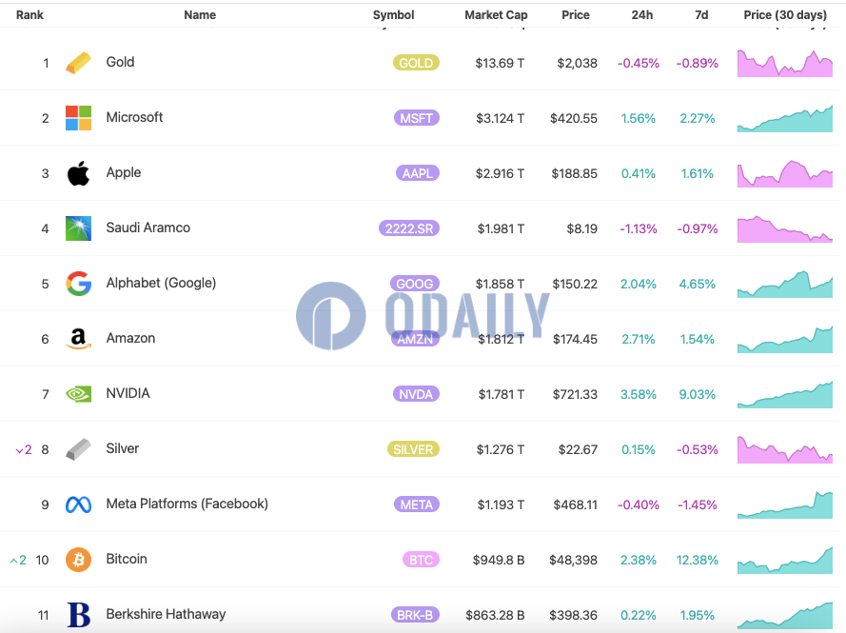846x633 pixels.
Task: Click the BTC symbol badge
Action: [x=421, y=560]
